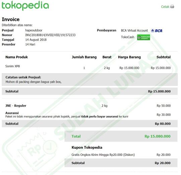
Task: Click Kupon Tokopedia heading
Action: (87, 147)
